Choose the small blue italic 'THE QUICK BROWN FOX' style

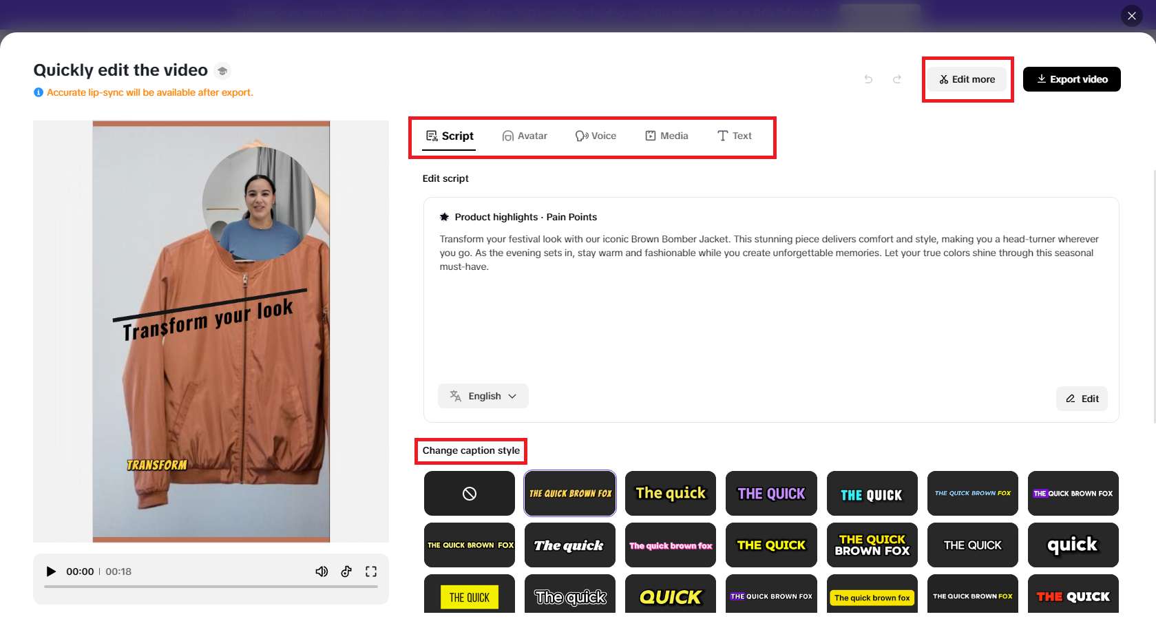973,493
